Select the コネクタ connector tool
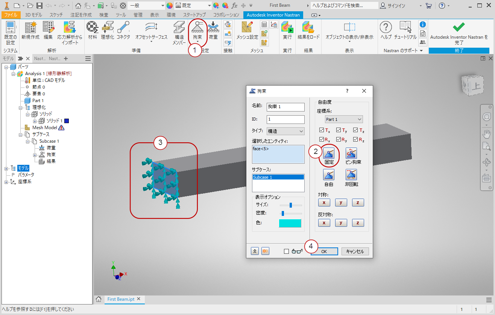Screen dimensions: 495x315 [x=123, y=30]
